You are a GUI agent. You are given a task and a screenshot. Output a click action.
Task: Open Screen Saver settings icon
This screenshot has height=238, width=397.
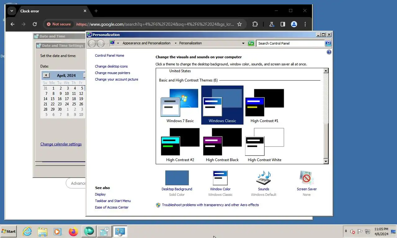[x=307, y=178]
